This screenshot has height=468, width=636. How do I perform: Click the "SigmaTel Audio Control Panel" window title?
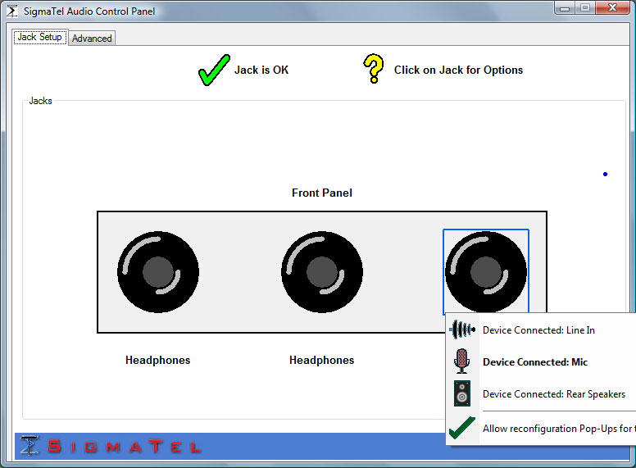(89, 11)
